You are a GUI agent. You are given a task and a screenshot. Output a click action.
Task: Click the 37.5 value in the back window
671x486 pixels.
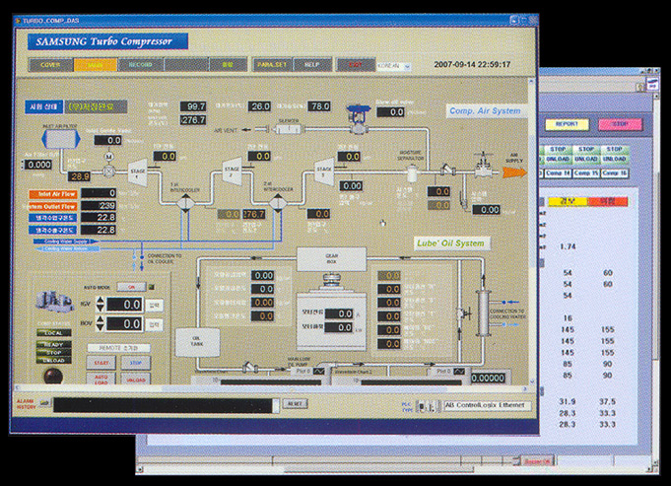607,401
